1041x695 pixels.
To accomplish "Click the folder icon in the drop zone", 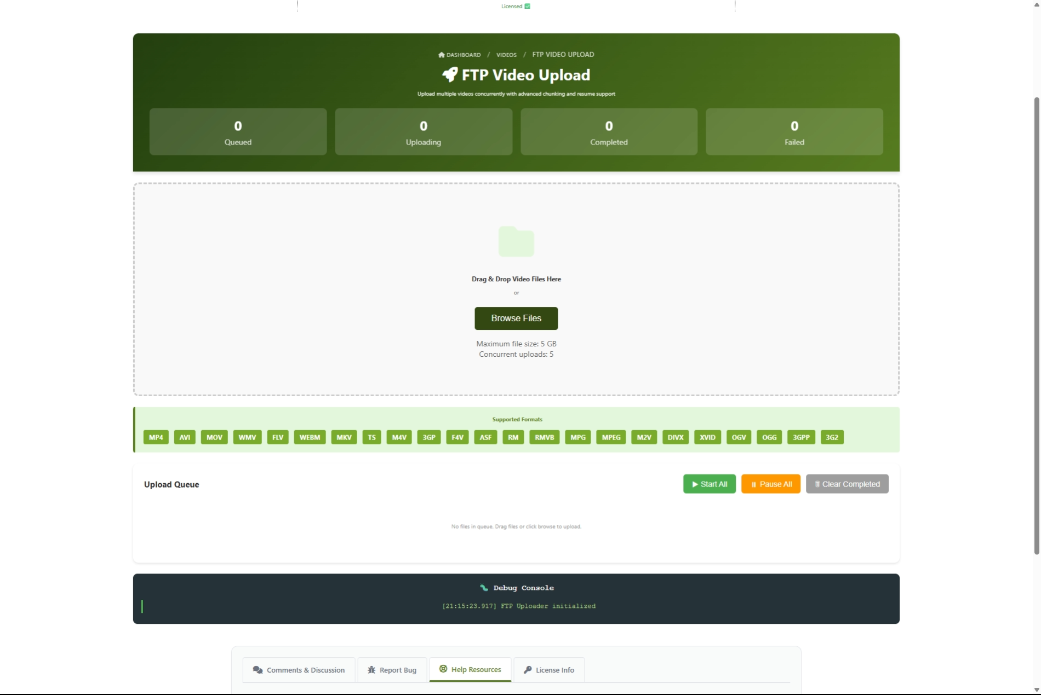I will coord(516,241).
